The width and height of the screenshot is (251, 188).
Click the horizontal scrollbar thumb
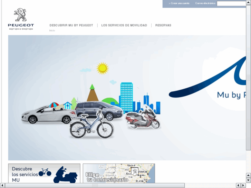point(95,185)
